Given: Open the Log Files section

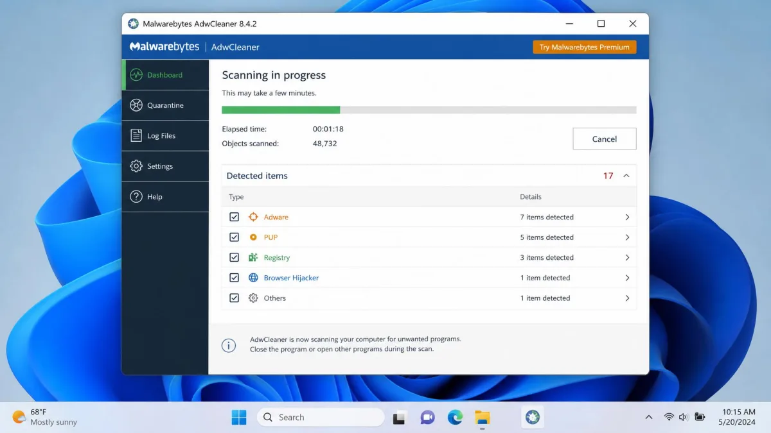Looking at the screenshot, I should 166,136.
